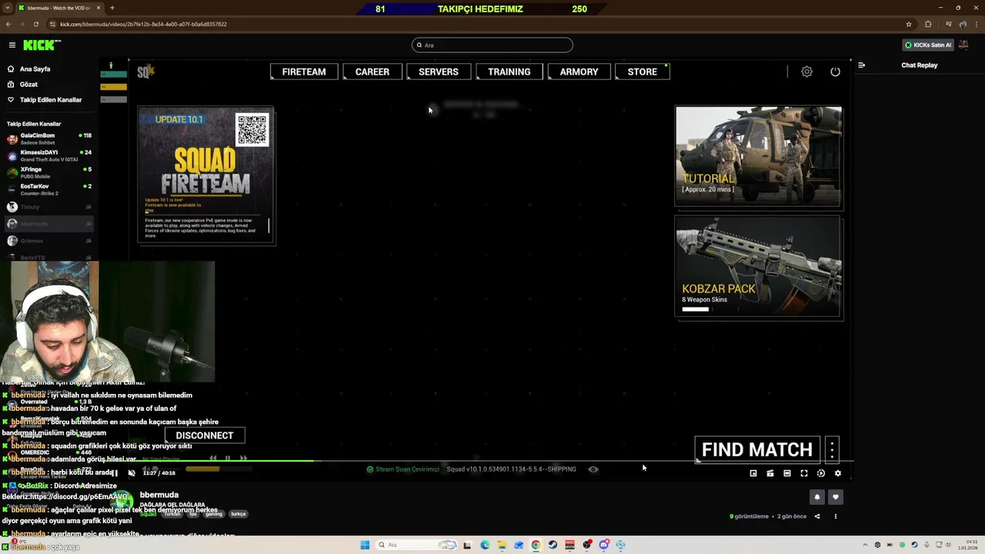985x554 pixels.
Task: Open Steam from the taskbar
Action: click(553, 545)
